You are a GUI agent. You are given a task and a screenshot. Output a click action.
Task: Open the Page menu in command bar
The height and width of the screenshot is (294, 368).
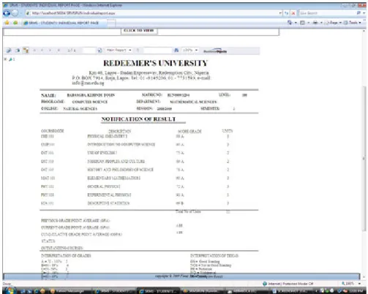333,23
